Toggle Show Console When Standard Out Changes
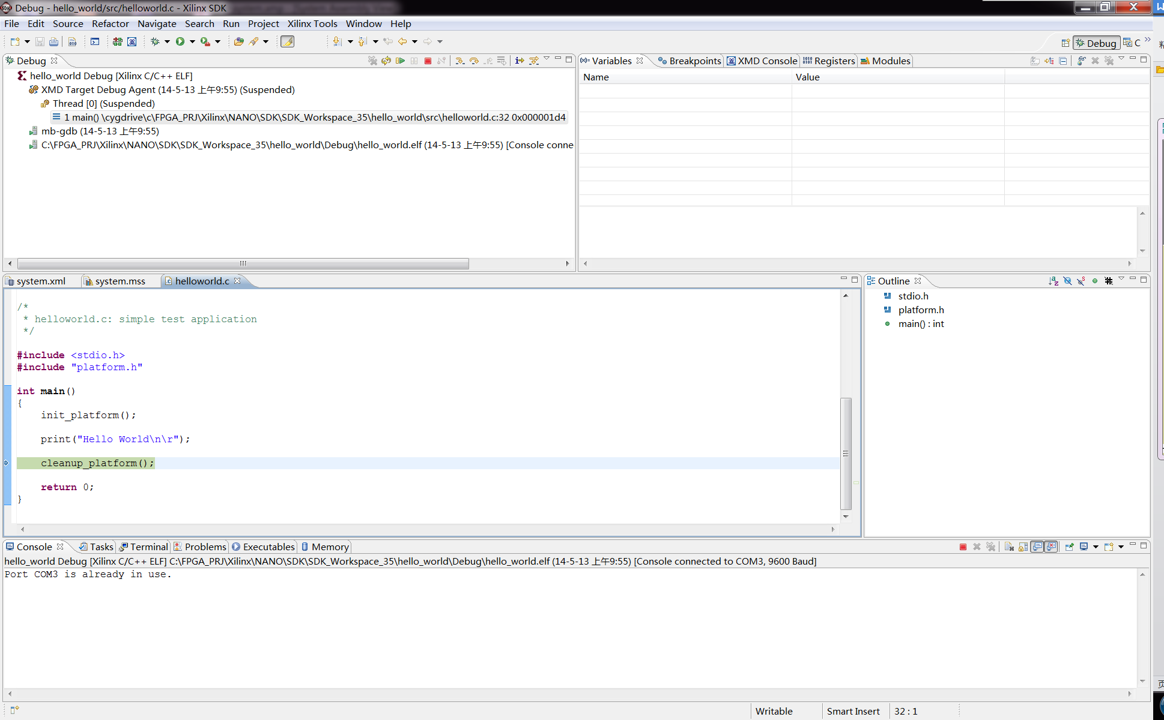1164x720 pixels. coord(1037,547)
